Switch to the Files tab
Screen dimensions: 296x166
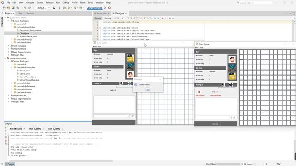click(x=19, y=13)
